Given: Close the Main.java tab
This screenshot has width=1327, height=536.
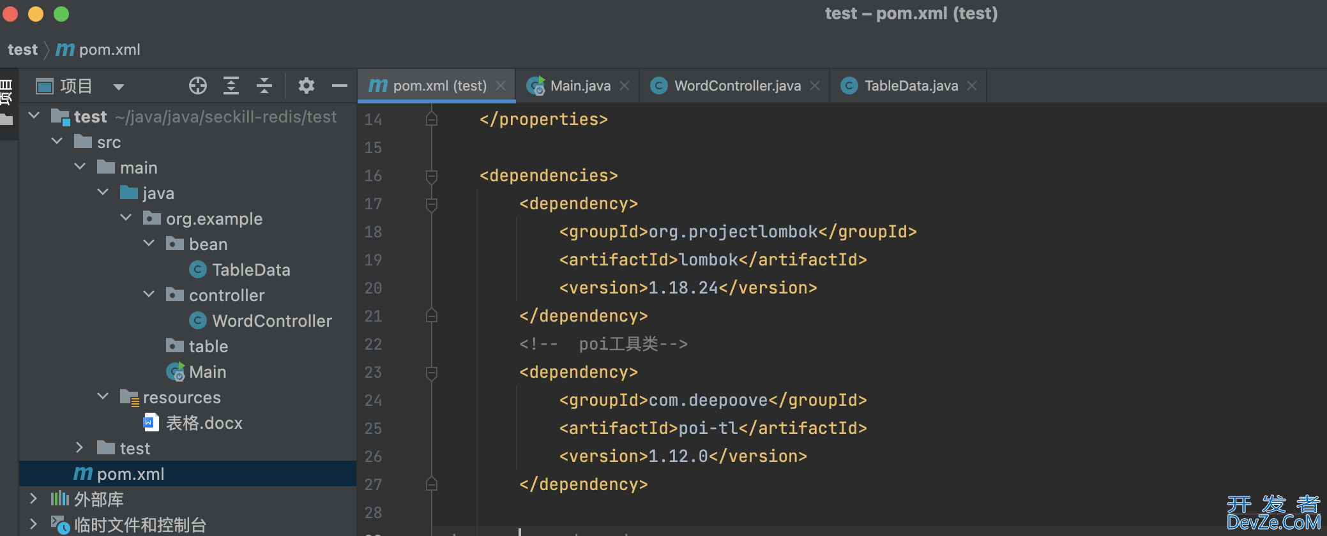Looking at the screenshot, I should pyautogui.click(x=625, y=86).
